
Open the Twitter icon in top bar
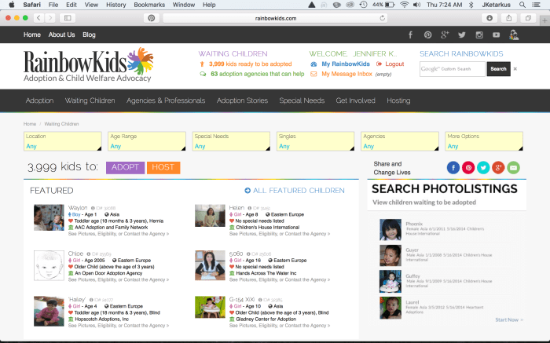462,35
